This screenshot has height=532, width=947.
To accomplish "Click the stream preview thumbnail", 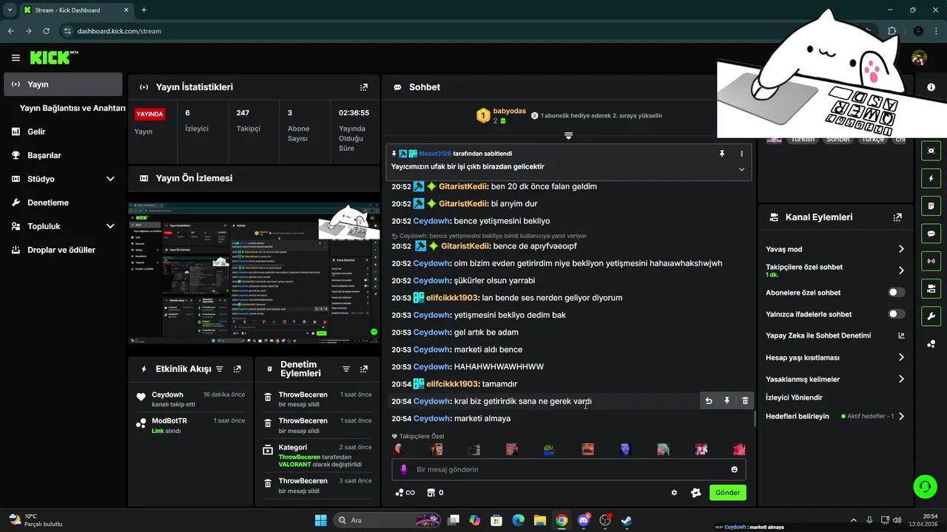I will (253, 273).
